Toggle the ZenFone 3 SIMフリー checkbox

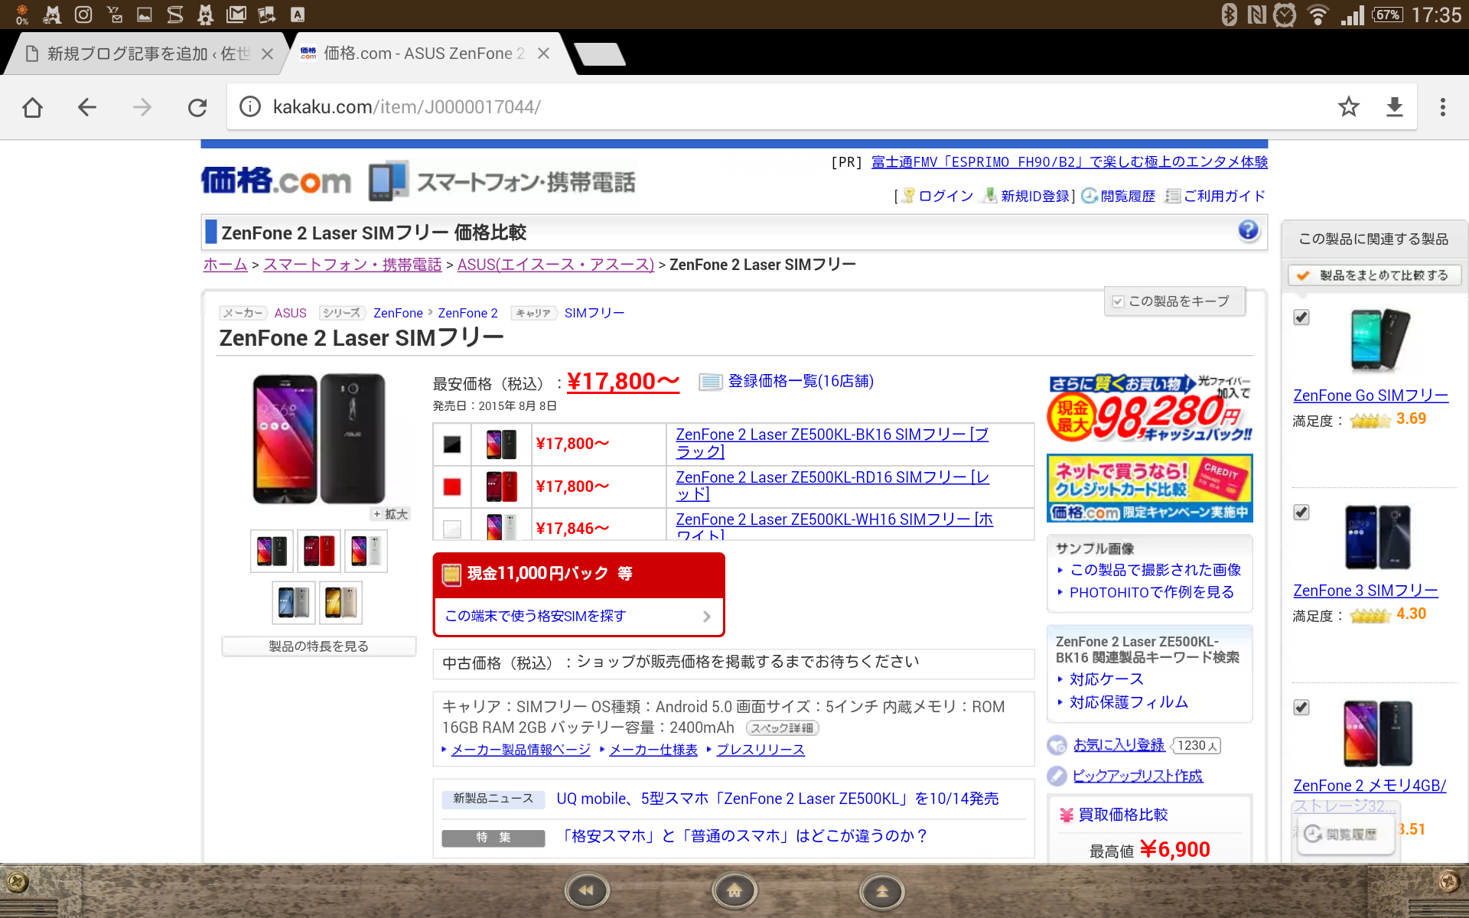(1301, 513)
